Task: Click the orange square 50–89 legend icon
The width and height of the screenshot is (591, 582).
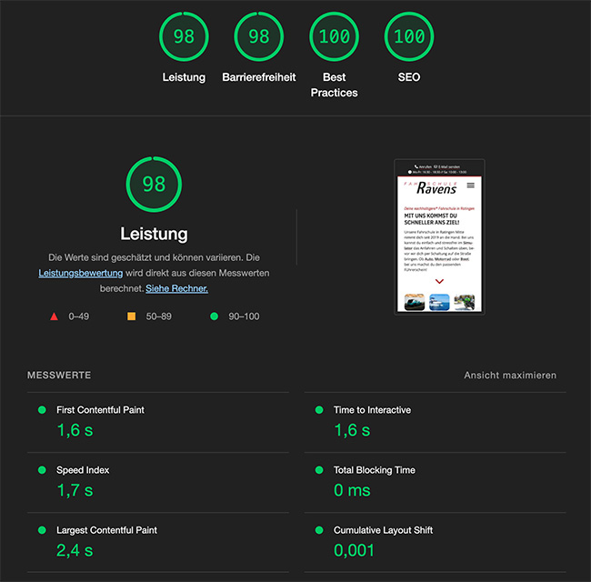Action: coord(131,316)
